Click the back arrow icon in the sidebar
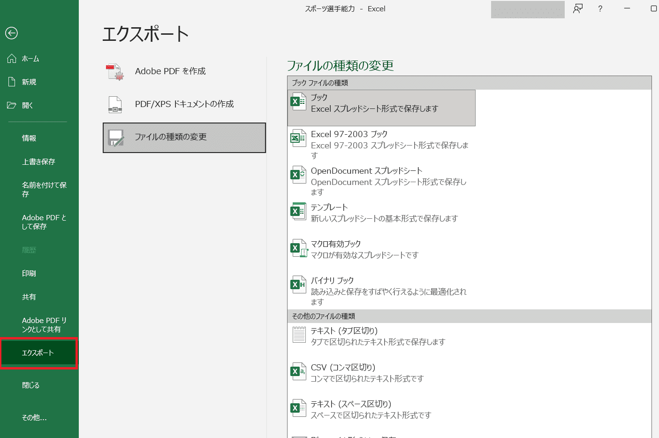Image resolution: width=659 pixels, height=438 pixels. point(11,33)
